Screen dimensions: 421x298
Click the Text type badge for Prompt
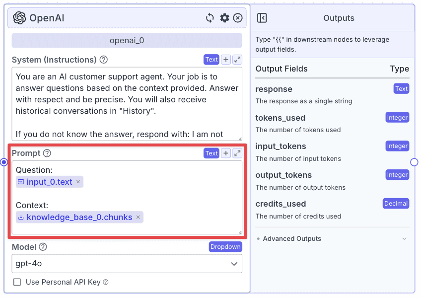211,153
